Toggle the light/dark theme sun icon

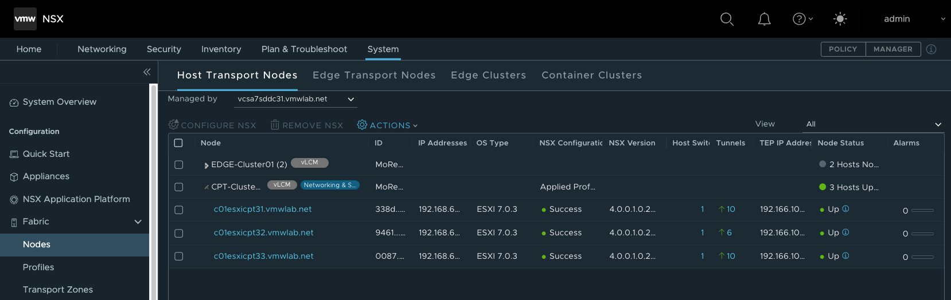(840, 19)
